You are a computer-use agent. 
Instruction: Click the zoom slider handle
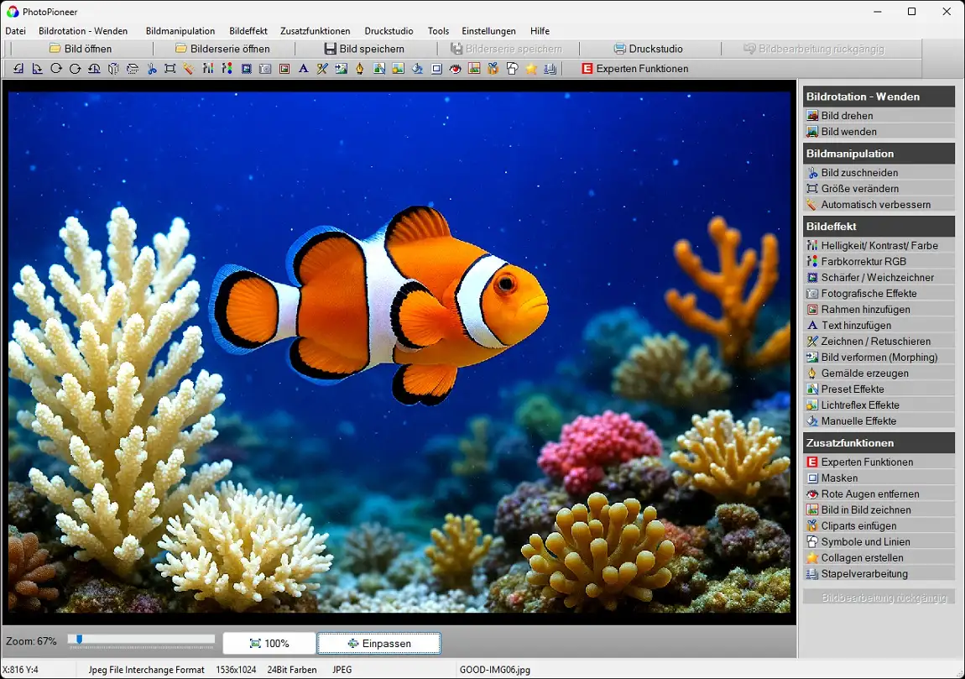[x=80, y=640]
